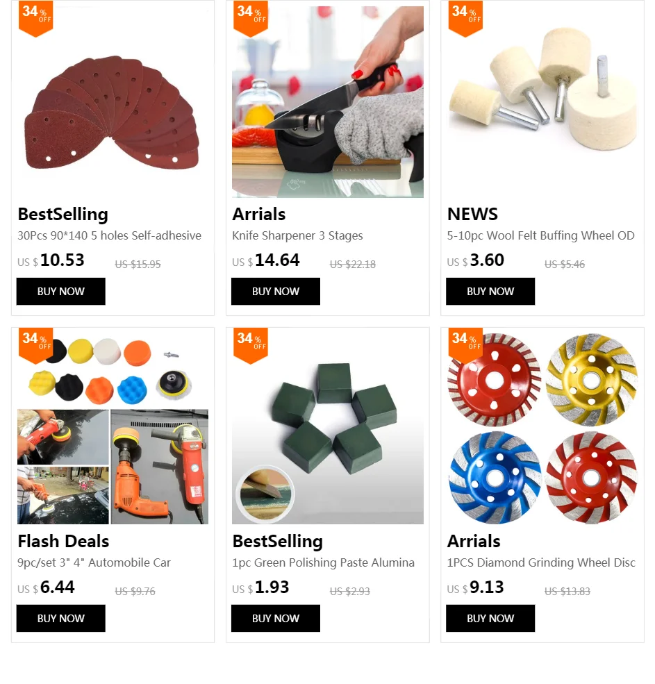Open 'Knife Sharpener 3 Stages' product link

[x=297, y=235]
